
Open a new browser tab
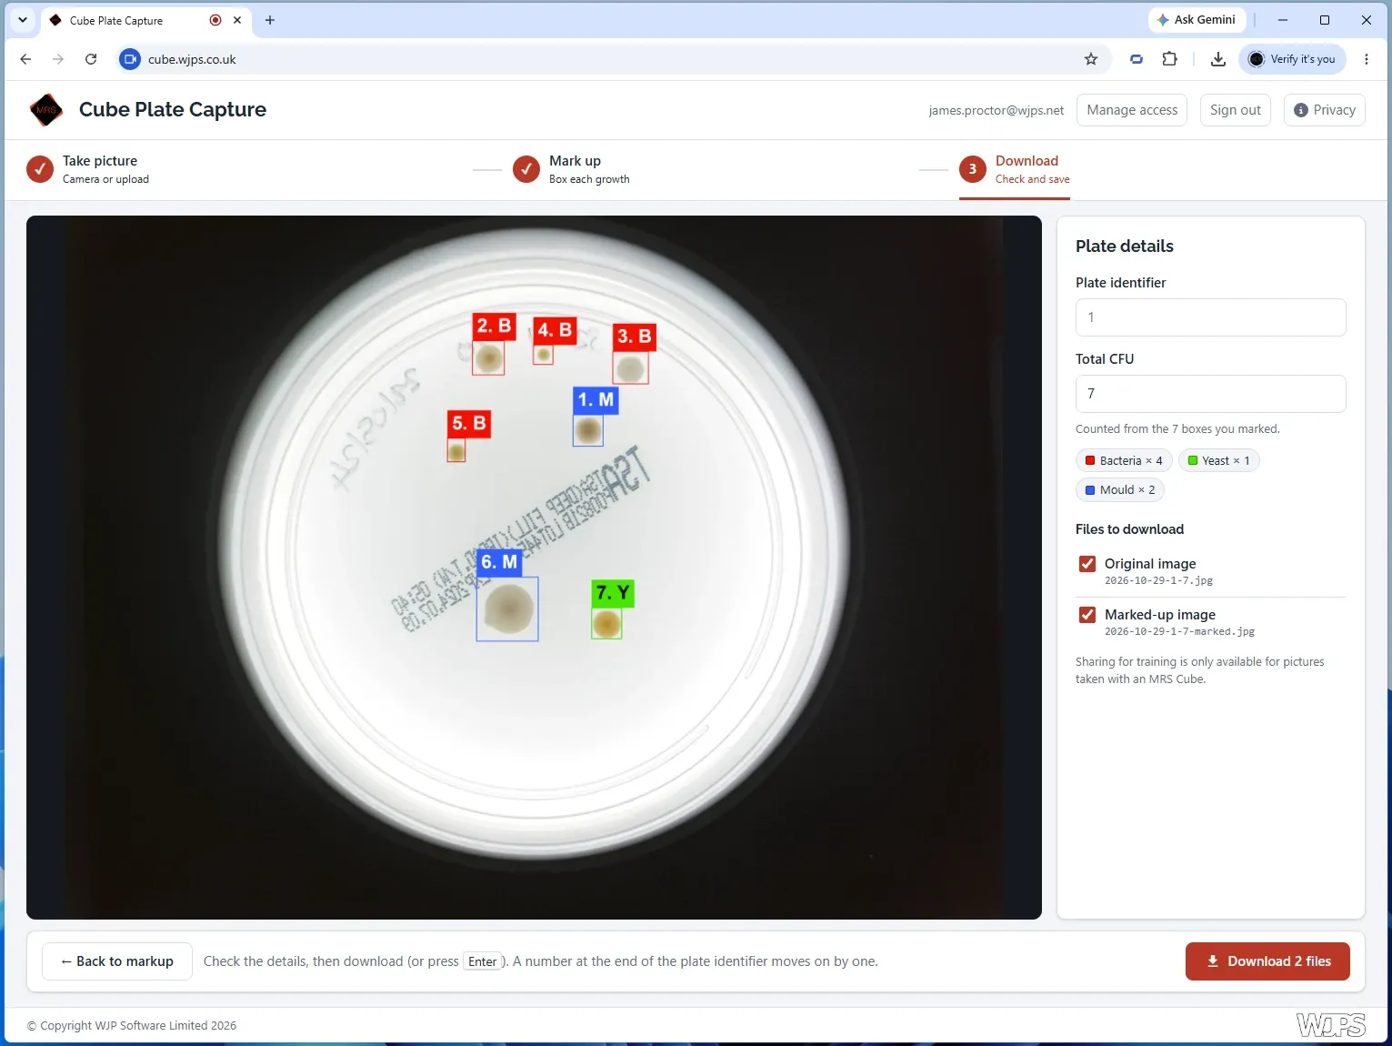point(270,20)
